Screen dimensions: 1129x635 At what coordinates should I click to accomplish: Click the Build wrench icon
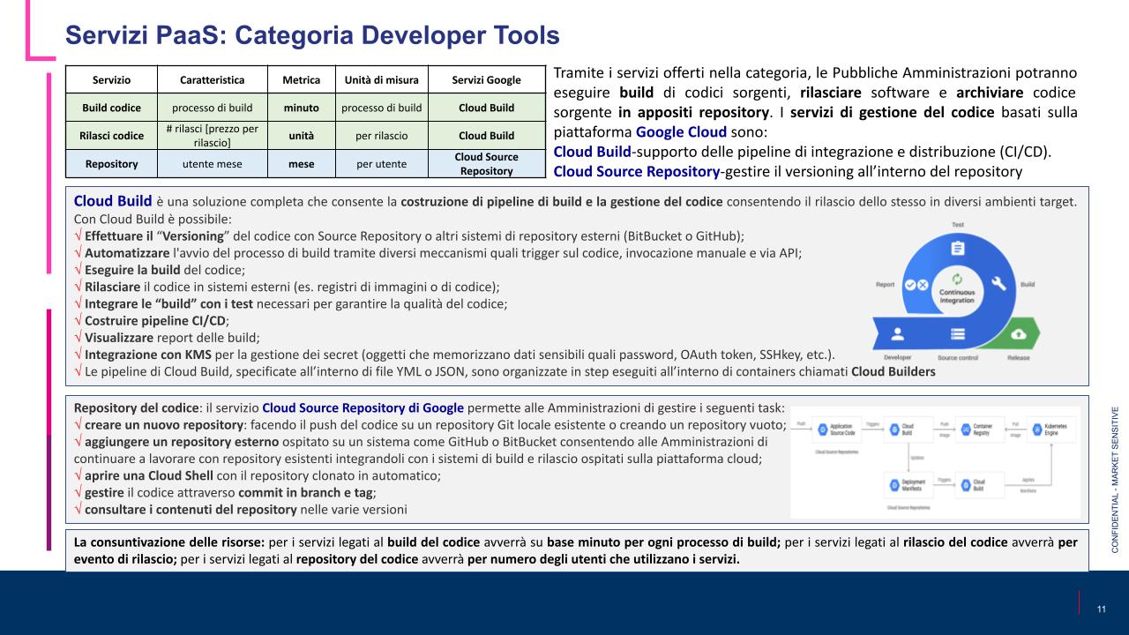998,283
